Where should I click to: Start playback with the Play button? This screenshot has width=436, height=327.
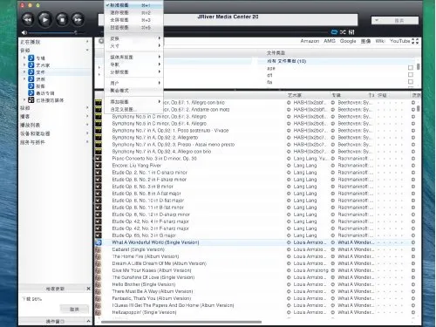(x=44, y=20)
